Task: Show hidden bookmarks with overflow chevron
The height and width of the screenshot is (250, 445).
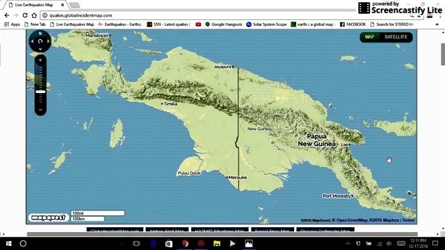Action: pyautogui.click(x=437, y=24)
